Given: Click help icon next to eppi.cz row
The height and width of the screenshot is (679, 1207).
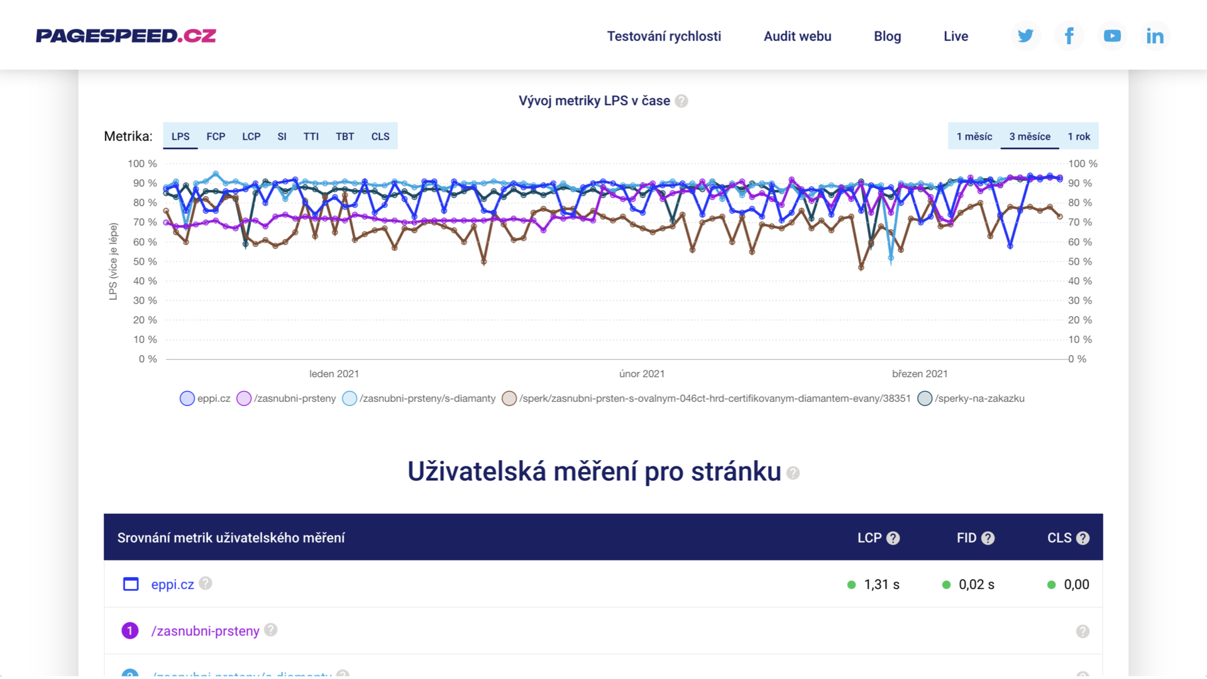Looking at the screenshot, I should [206, 583].
